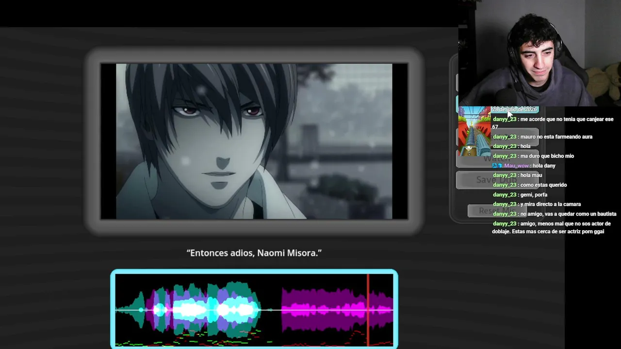Open the Subway Surfers gameplay thumbnail

(474, 131)
